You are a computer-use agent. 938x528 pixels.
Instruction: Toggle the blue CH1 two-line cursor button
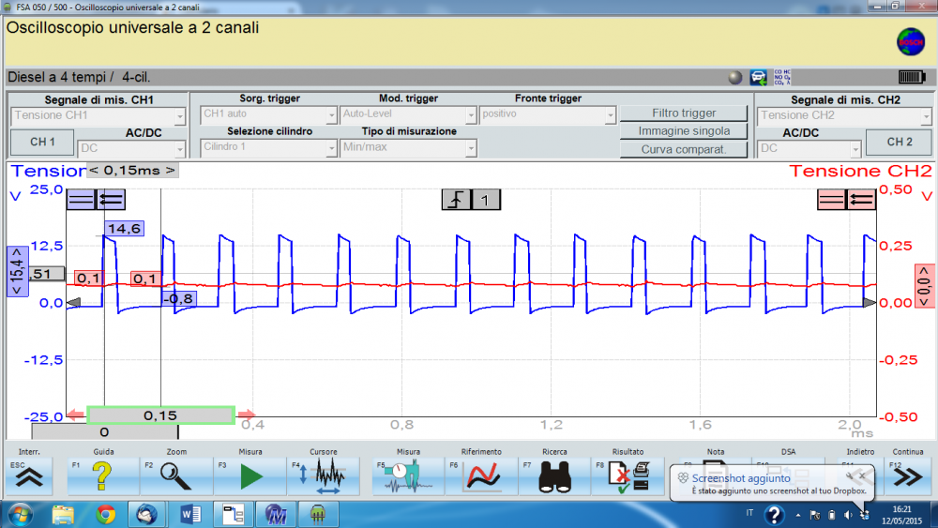click(x=81, y=199)
